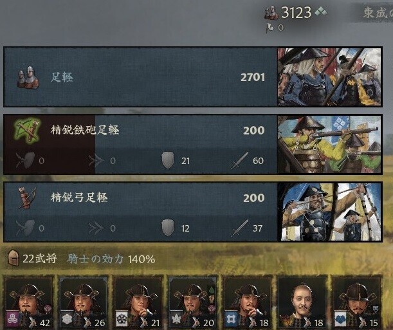Select the knight portrait with prowess 42
The image size is (393, 330).
click(29, 302)
